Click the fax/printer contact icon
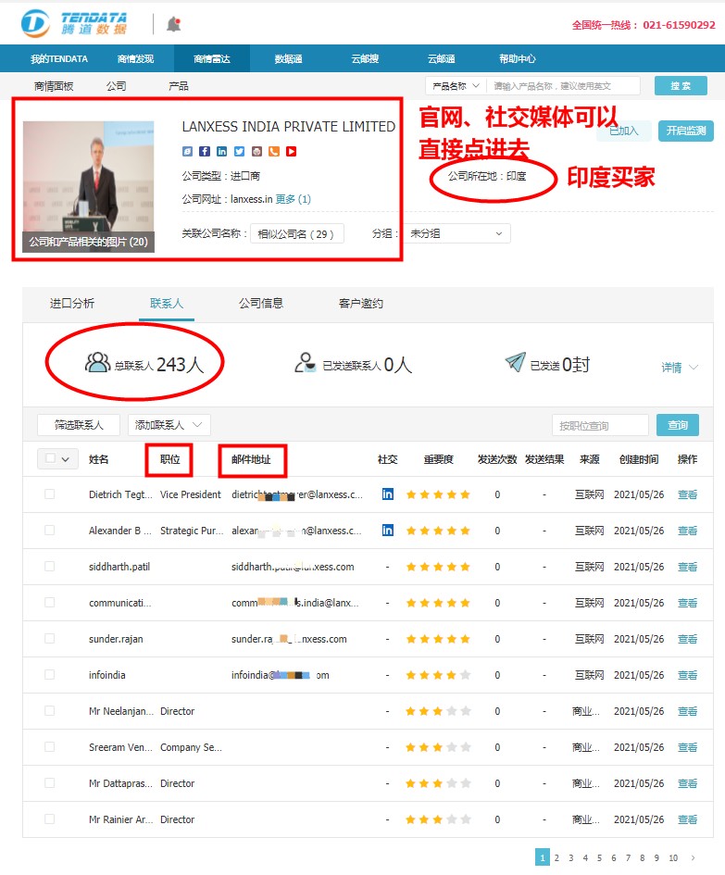This screenshot has height=875, width=725. point(256,151)
